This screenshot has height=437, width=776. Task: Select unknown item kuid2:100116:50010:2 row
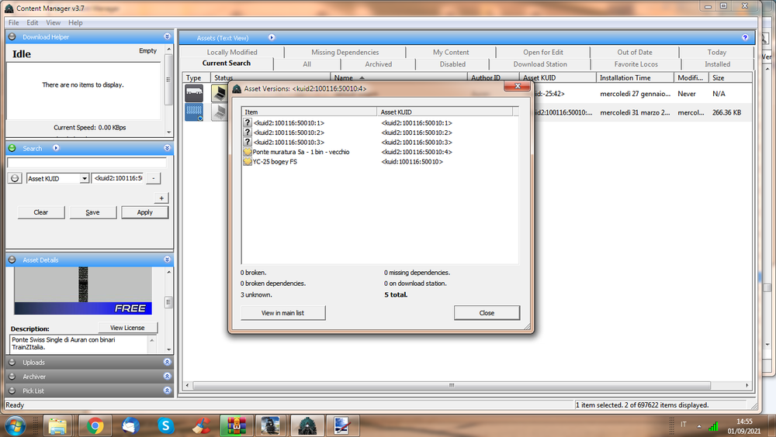(x=379, y=132)
